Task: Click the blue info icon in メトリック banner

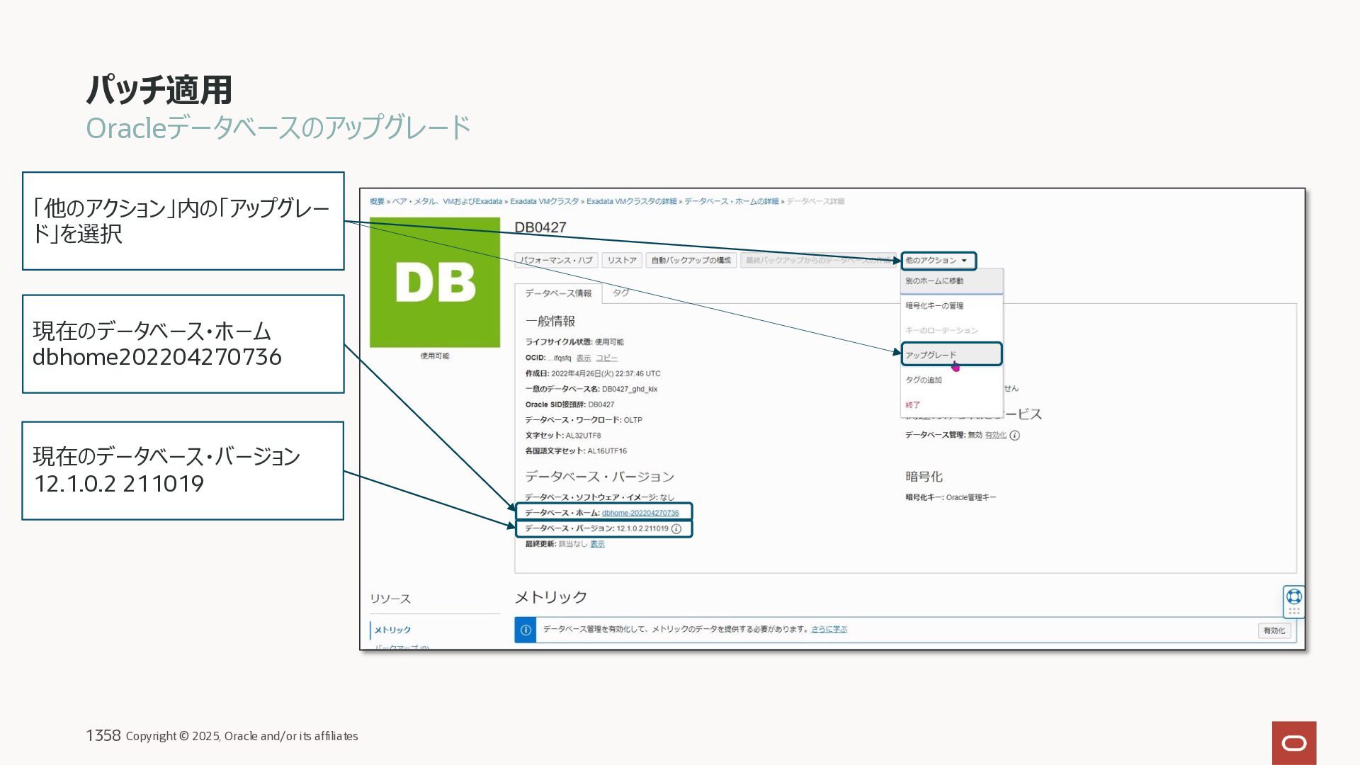Action: (526, 630)
